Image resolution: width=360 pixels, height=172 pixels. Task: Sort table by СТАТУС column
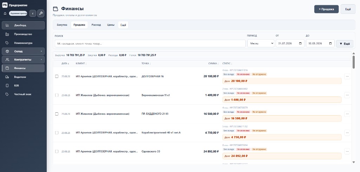(227, 64)
